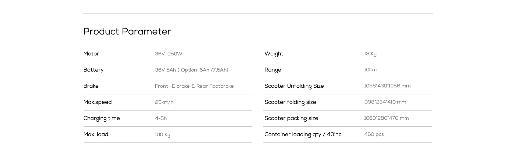Select the Brake row label
This screenshot has width=516, height=167.
click(x=91, y=86)
